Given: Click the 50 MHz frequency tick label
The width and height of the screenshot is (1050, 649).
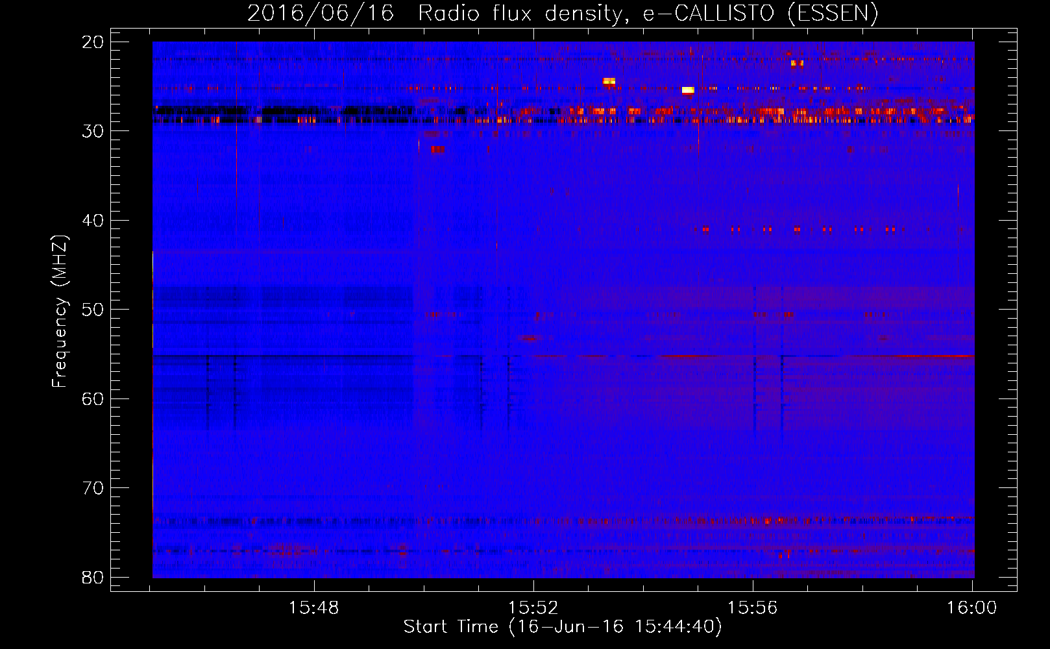Looking at the screenshot, I should [x=93, y=310].
